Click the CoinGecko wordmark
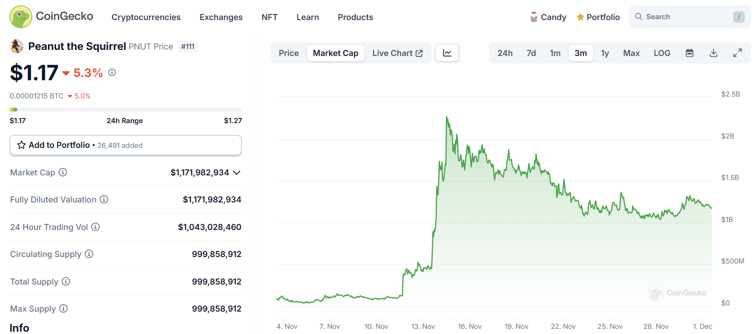Viewport: 756px width, 334px height. [x=64, y=16]
